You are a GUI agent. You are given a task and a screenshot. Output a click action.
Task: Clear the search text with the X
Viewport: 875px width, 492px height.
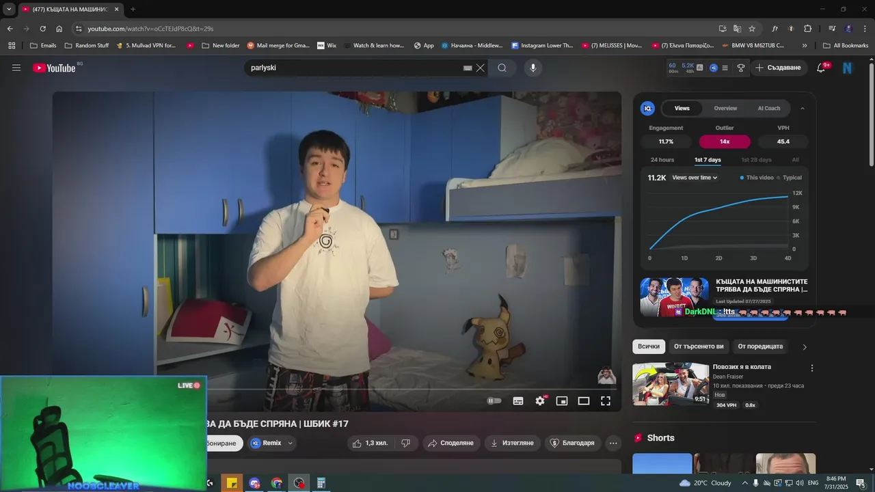pyautogui.click(x=481, y=68)
